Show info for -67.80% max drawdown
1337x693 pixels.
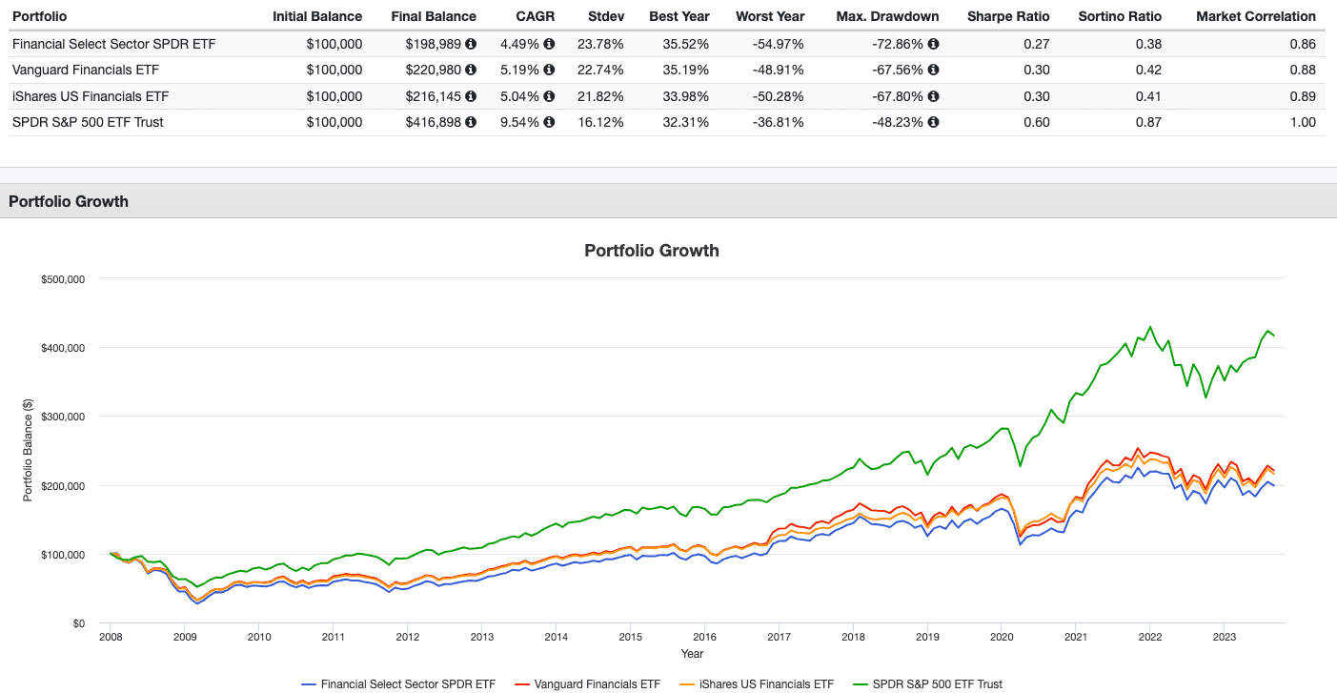pos(933,96)
